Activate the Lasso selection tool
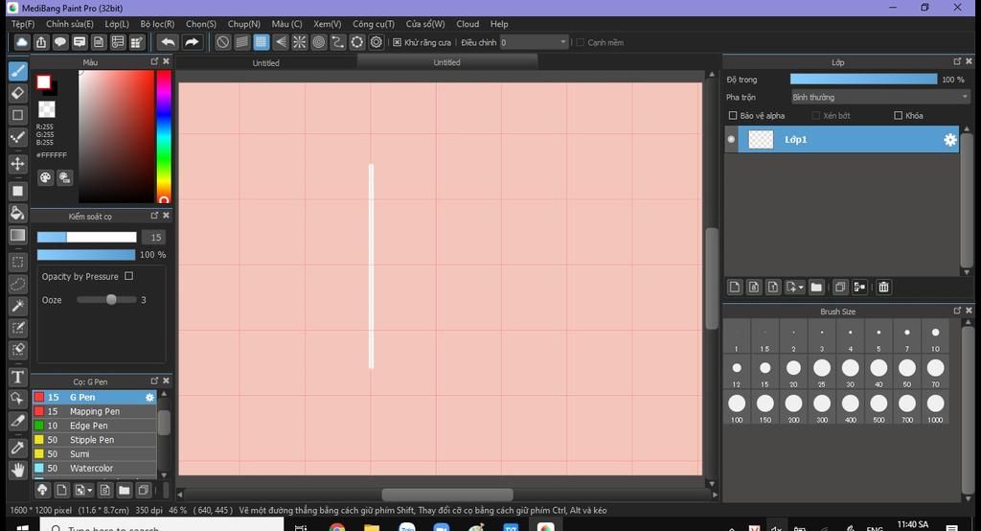Screen dimensions: 981x531 tap(17, 284)
